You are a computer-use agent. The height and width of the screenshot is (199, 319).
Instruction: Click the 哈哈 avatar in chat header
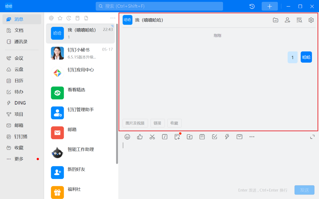[127, 20]
